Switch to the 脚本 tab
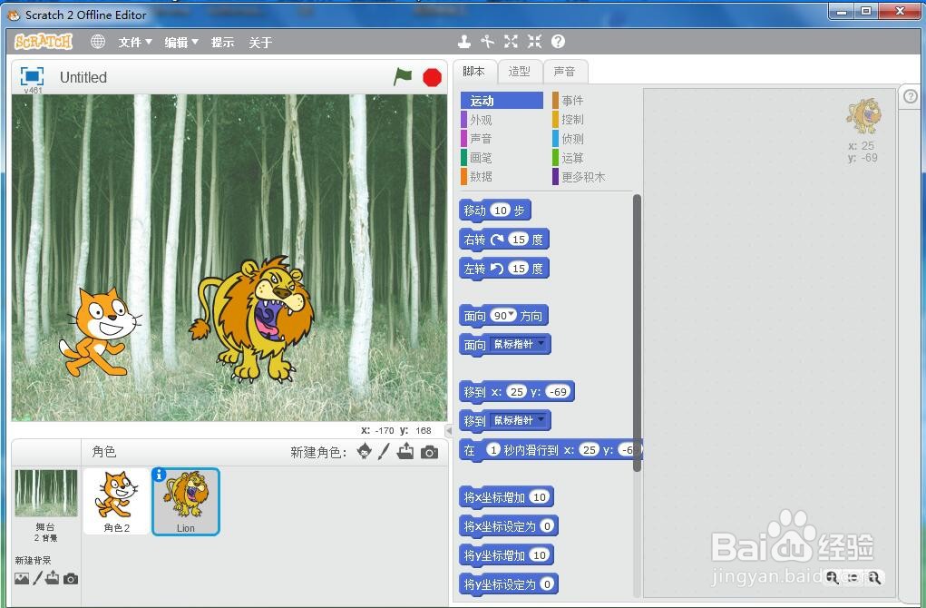The height and width of the screenshot is (608, 926). click(474, 72)
